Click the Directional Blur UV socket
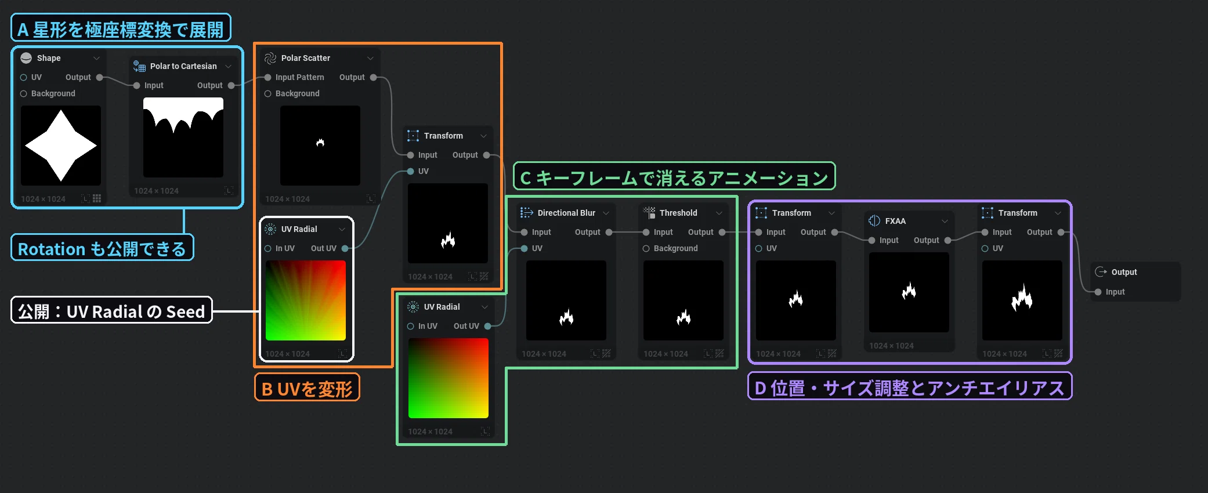Viewport: 1208px width, 493px height. click(525, 248)
